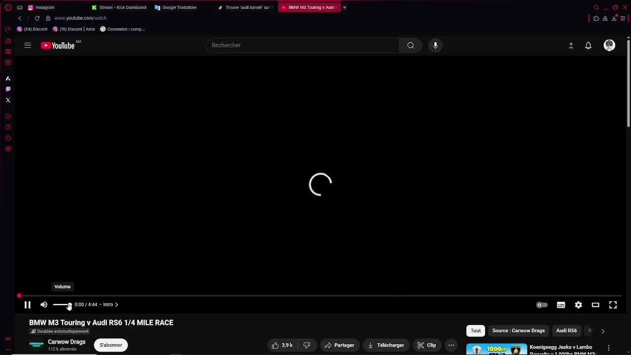The height and width of the screenshot is (355, 631).
Task: Open X (Twitter) in browser sidebar
Action: [8, 100]
